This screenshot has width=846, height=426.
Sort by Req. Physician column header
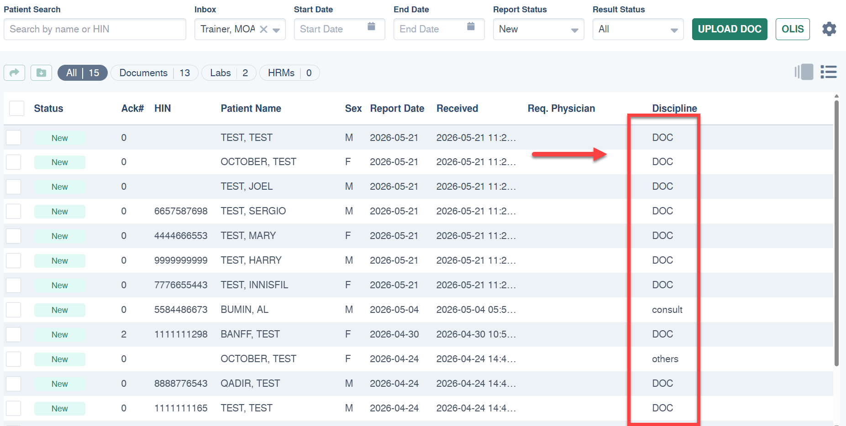562,109
